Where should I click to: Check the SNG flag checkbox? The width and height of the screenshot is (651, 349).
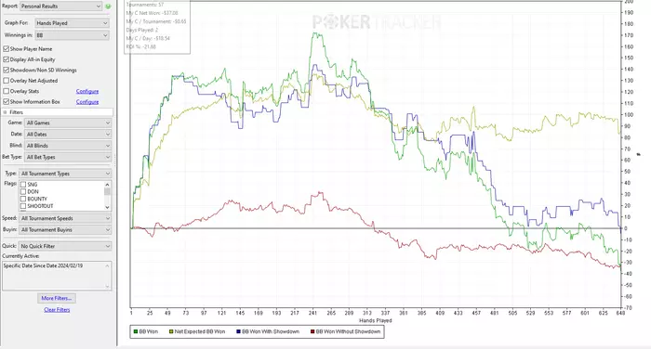coord(23,185)
